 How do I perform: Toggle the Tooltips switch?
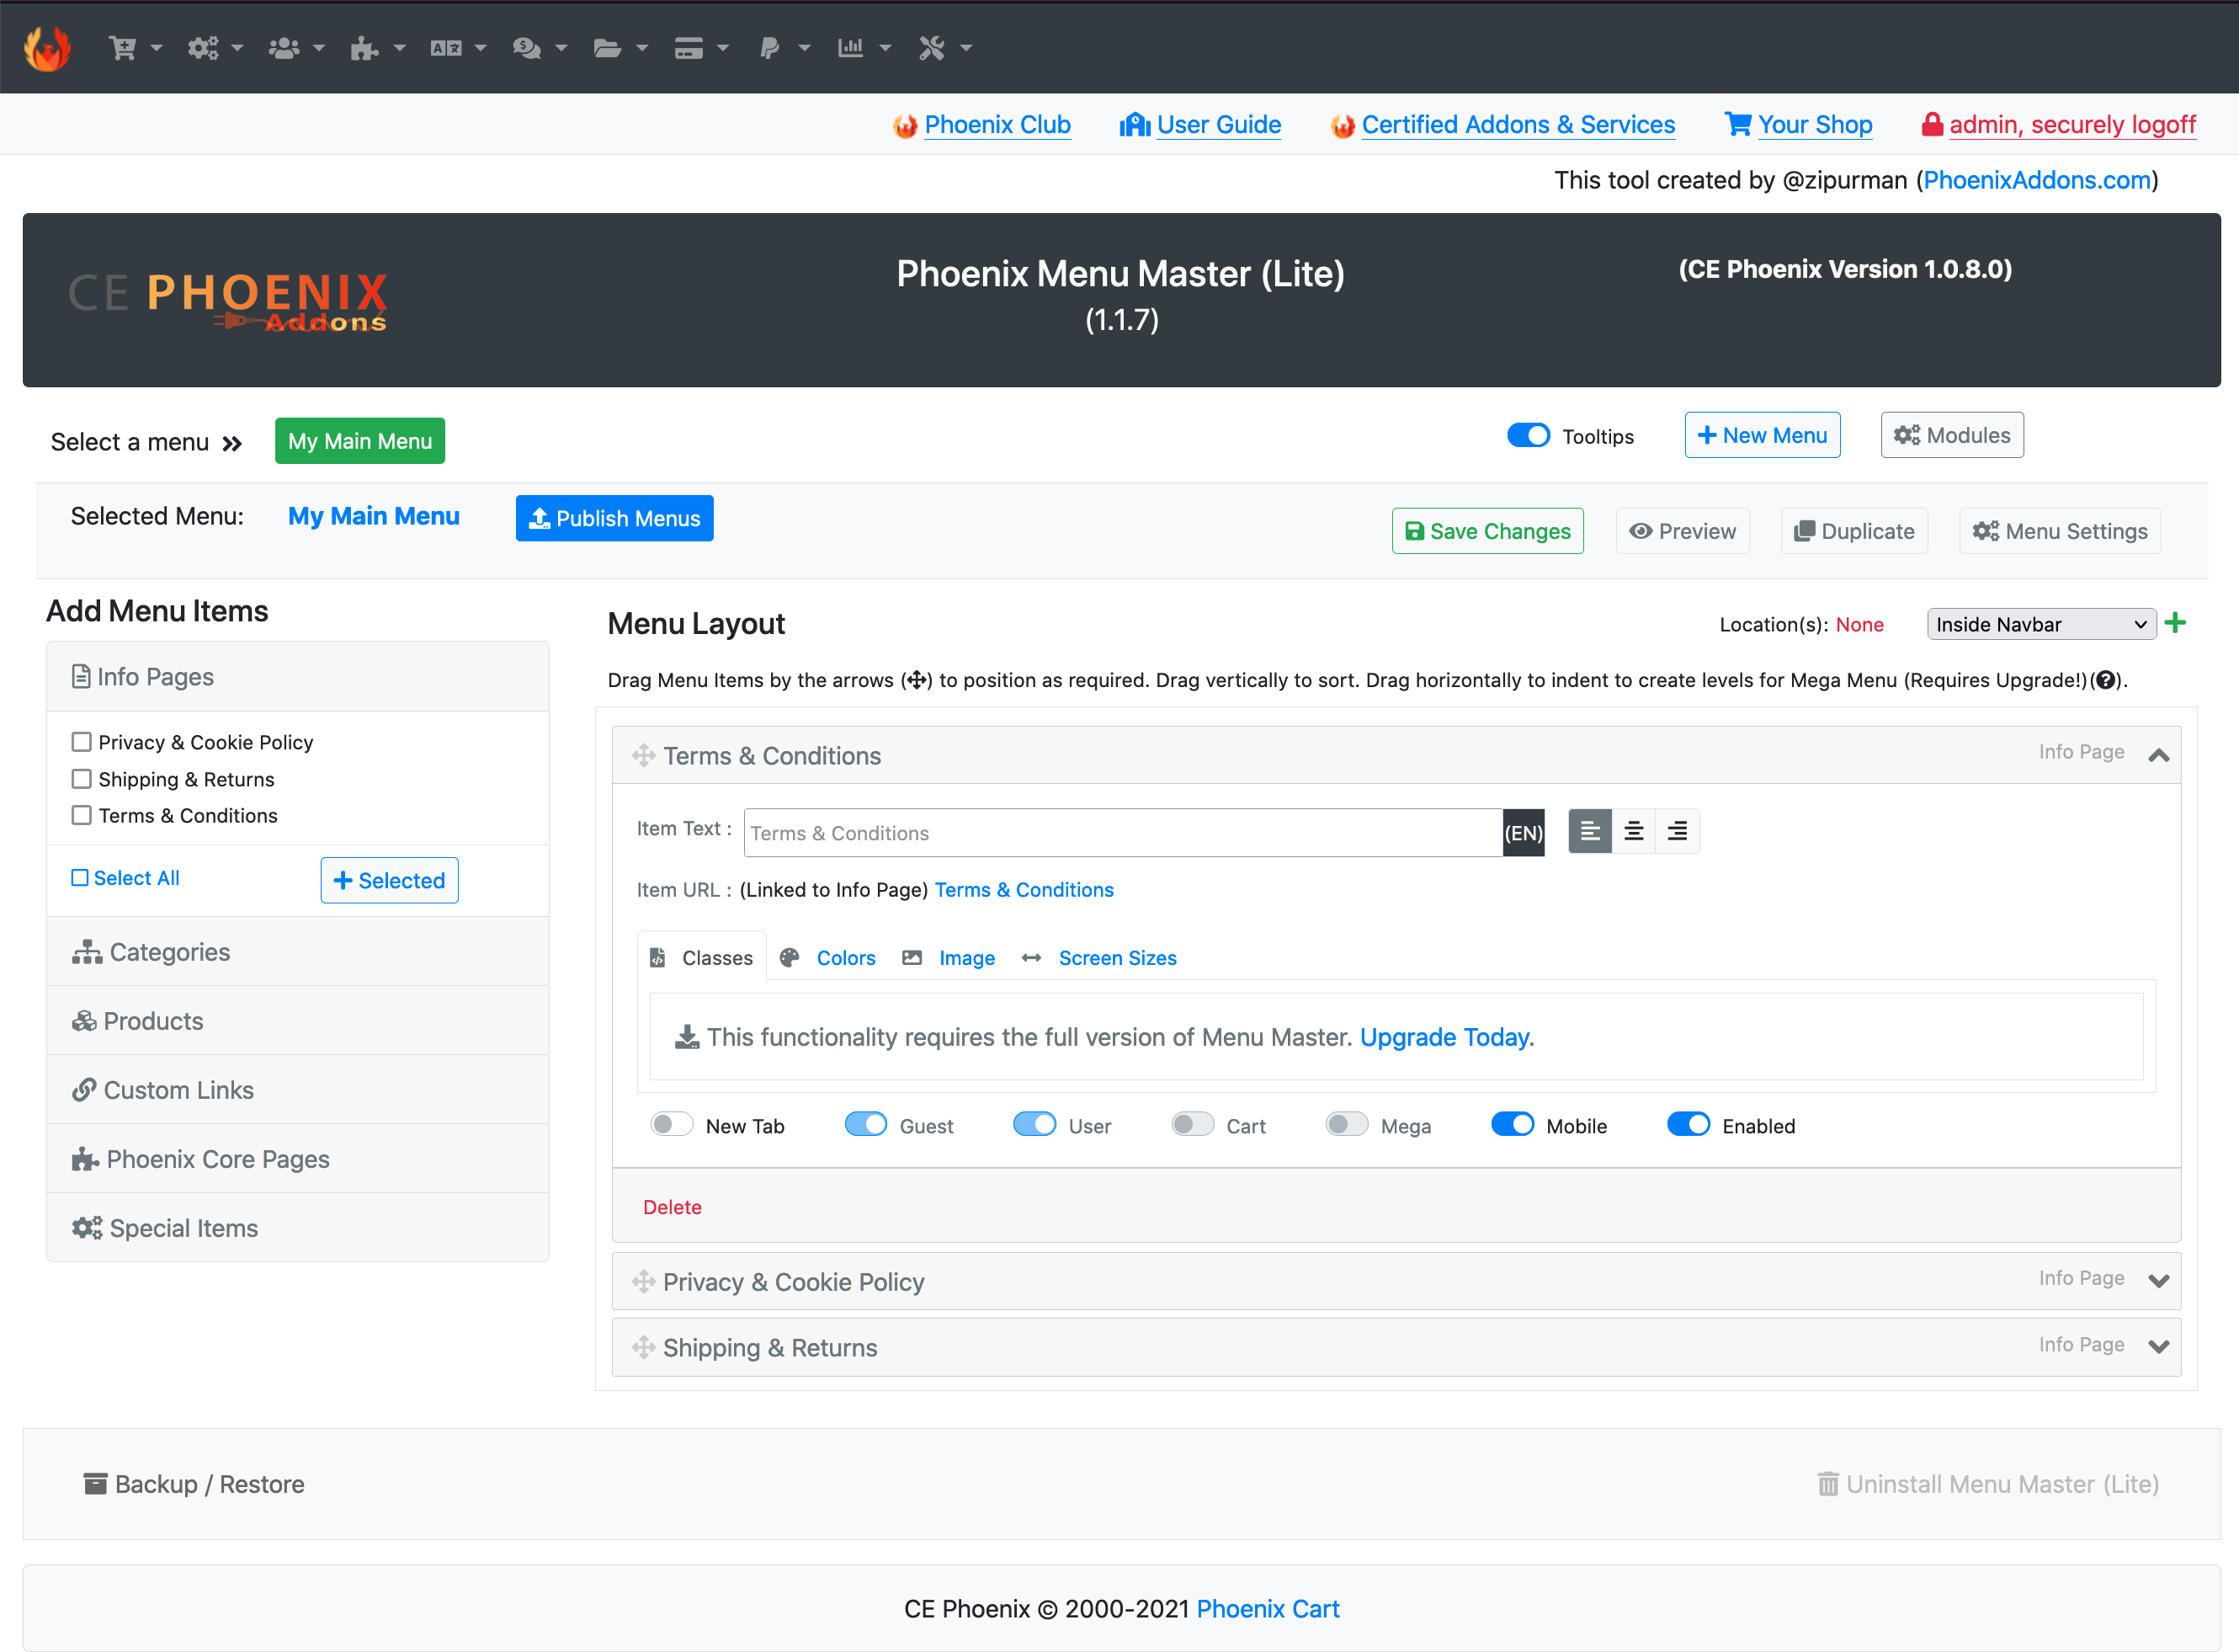(1529, 435)
